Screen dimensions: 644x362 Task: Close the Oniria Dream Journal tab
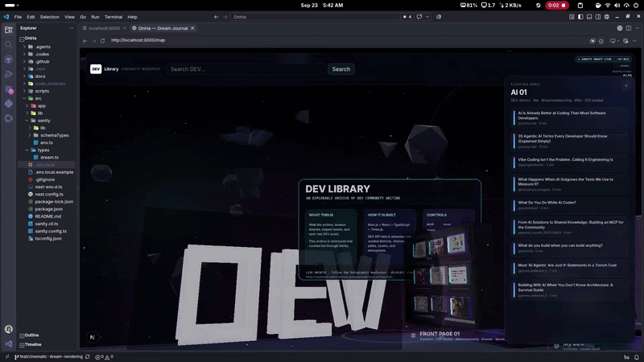click(x=192, y=28)
